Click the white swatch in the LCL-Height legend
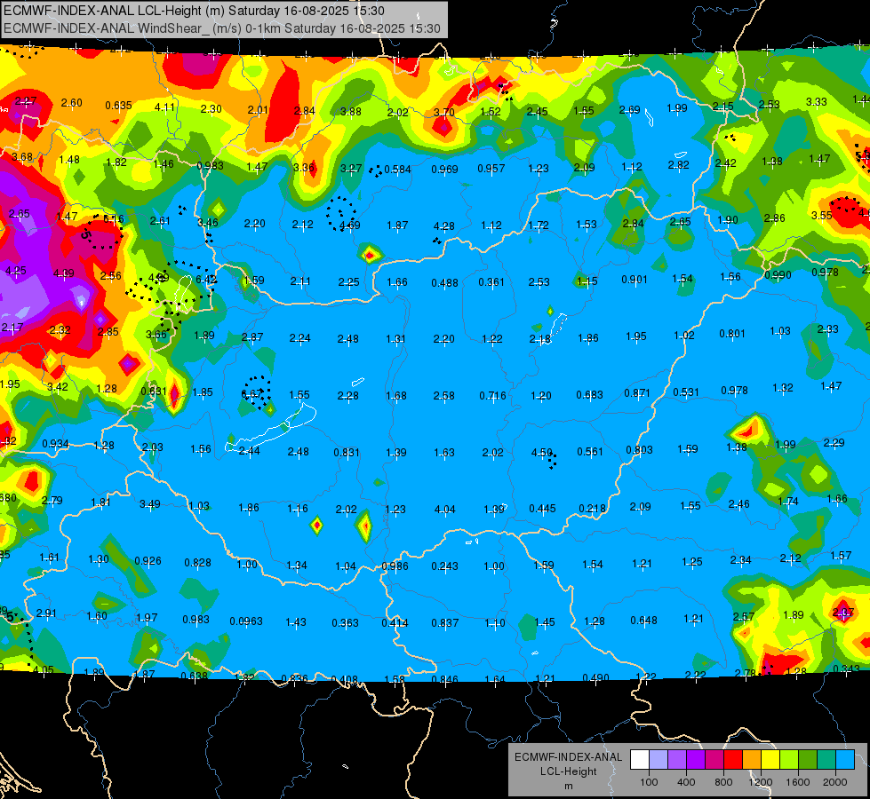Viewport: 870px width, 799px height. [640, 759]
